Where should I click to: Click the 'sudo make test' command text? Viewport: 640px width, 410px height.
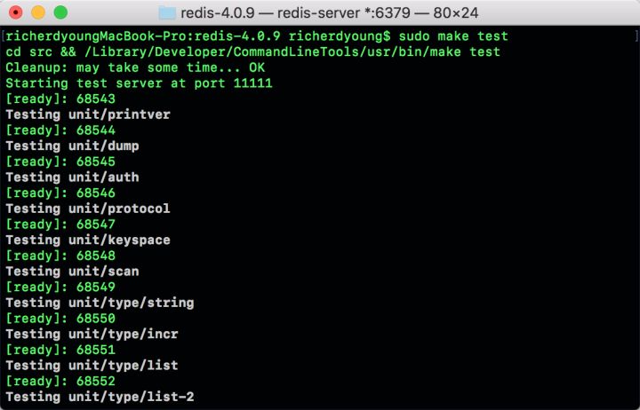(x=453, y=36)
